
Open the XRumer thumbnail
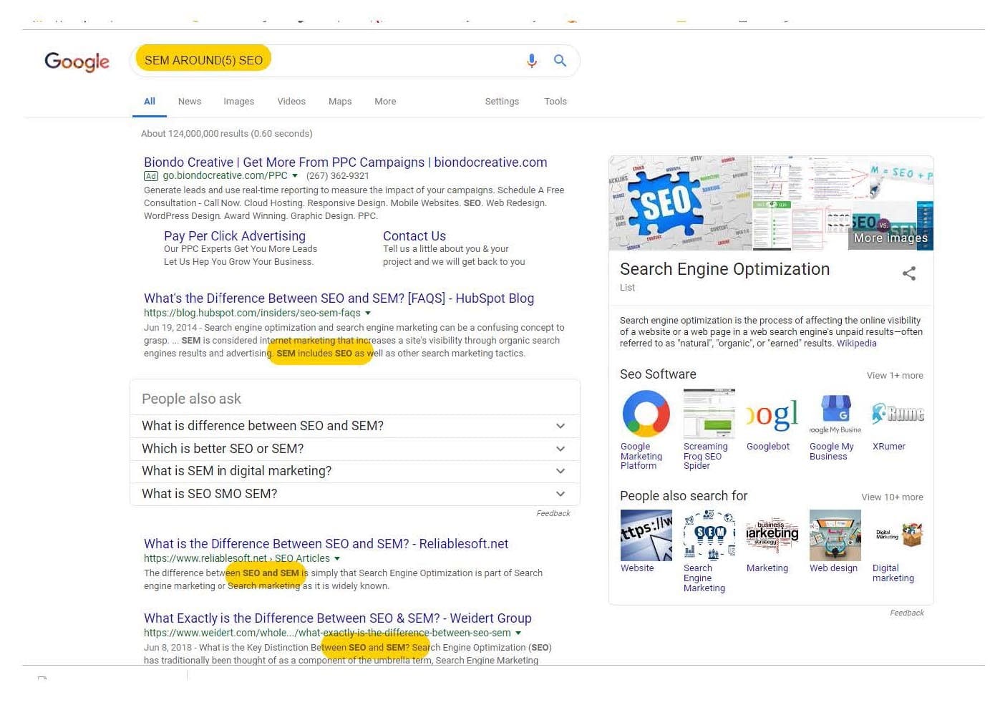[898, 413]
